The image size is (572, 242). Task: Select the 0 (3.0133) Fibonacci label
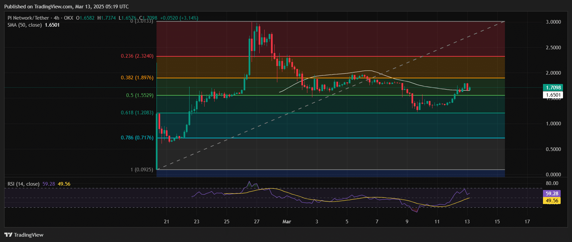click(142, 21)
